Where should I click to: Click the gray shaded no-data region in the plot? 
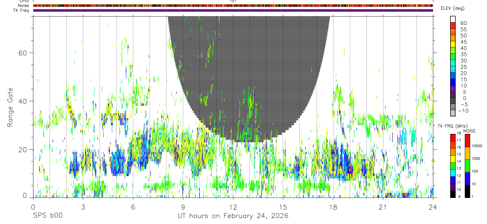coord(249,79)
